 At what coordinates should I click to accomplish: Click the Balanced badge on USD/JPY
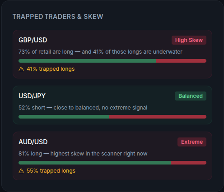pyautogui.click(x=191, y=96)
